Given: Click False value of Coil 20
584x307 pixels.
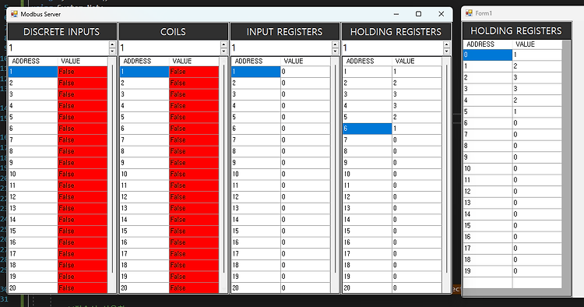Looking at the screenshot, I should pos(194,288).
